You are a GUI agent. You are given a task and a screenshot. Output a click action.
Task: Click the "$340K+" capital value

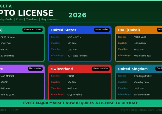point(72,82)
